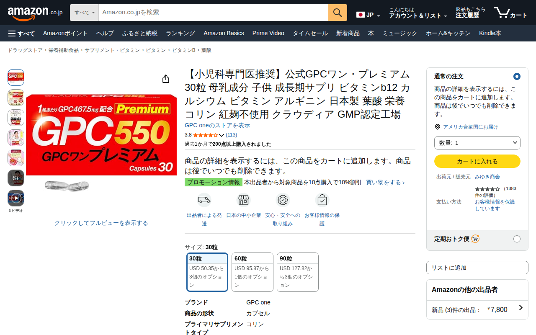The height and width of the screenshot is (335, 536).
Task: Expand the rating breakdown chevron
Action: tap(222, 135)
